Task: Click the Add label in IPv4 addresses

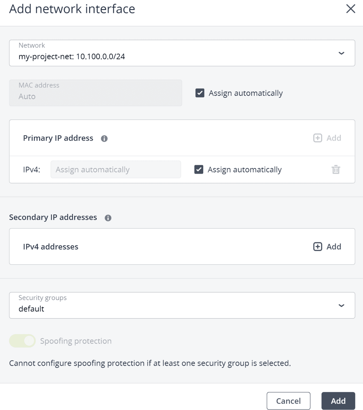Action: point(334,246)
